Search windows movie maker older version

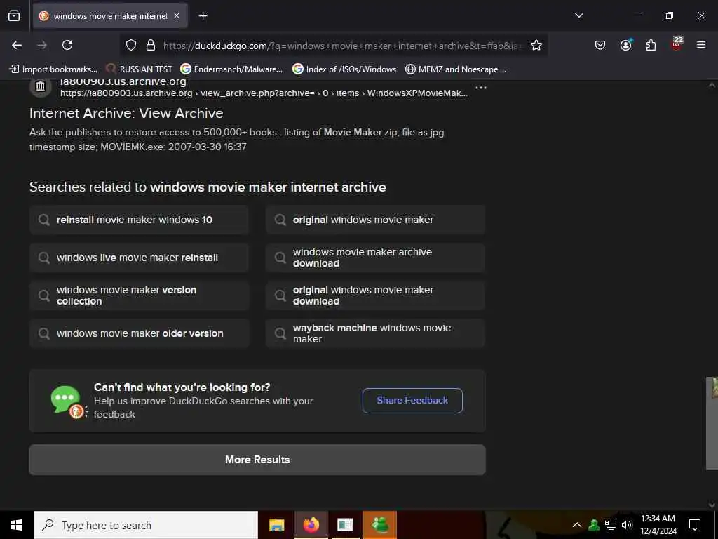(140, 333)
